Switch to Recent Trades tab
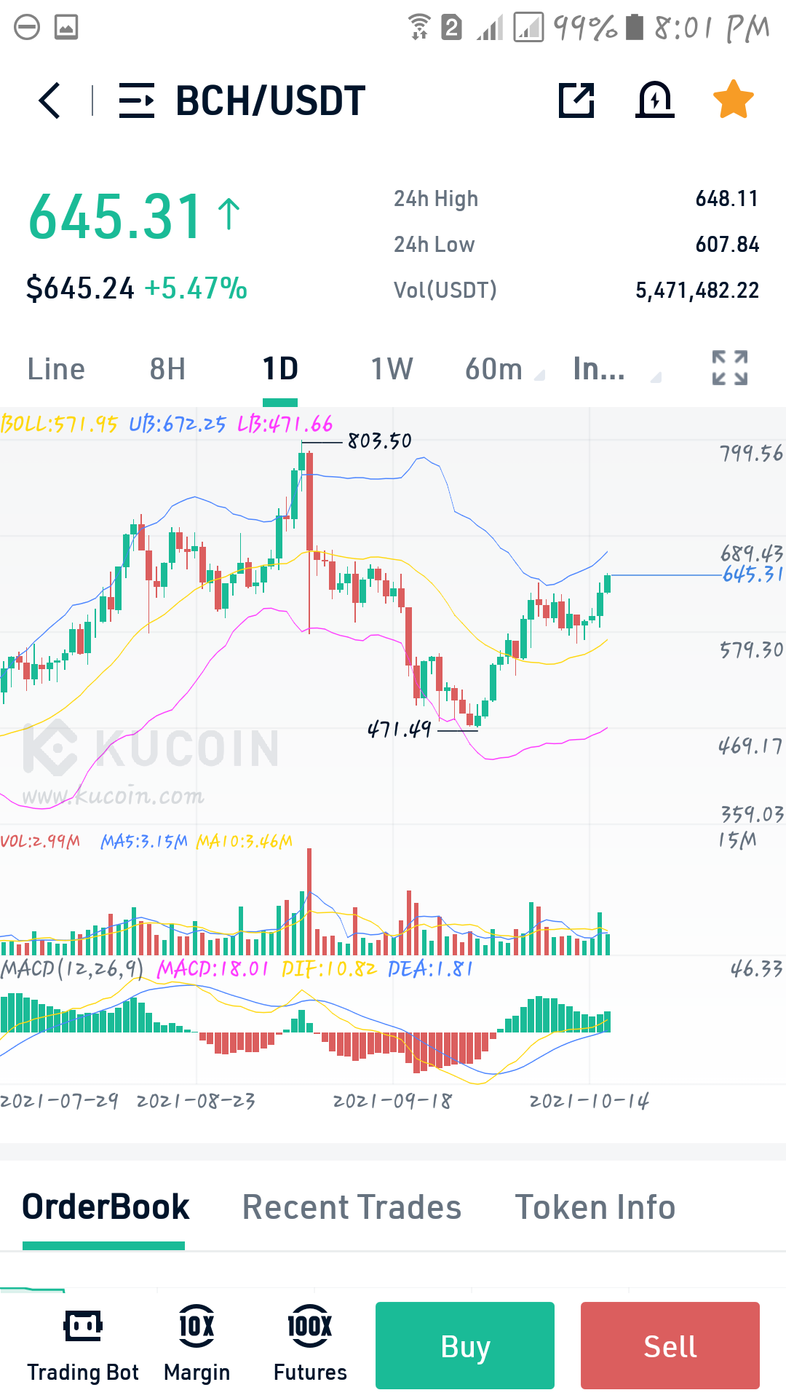The image size is (786, 1398). (x=352, y=1207)
